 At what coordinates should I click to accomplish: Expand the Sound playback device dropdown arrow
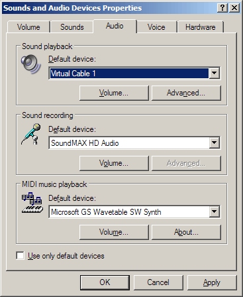tap(214, 73)
